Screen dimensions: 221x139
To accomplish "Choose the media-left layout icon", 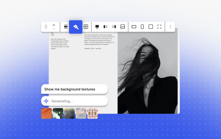I will pyautogui.click(x=106, y=27).
